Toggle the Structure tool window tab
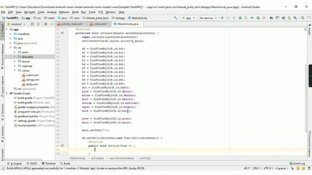312x175 pixels. coord(2,112)
